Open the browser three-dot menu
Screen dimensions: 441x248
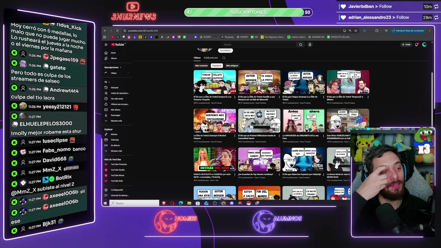coord(429,31)
